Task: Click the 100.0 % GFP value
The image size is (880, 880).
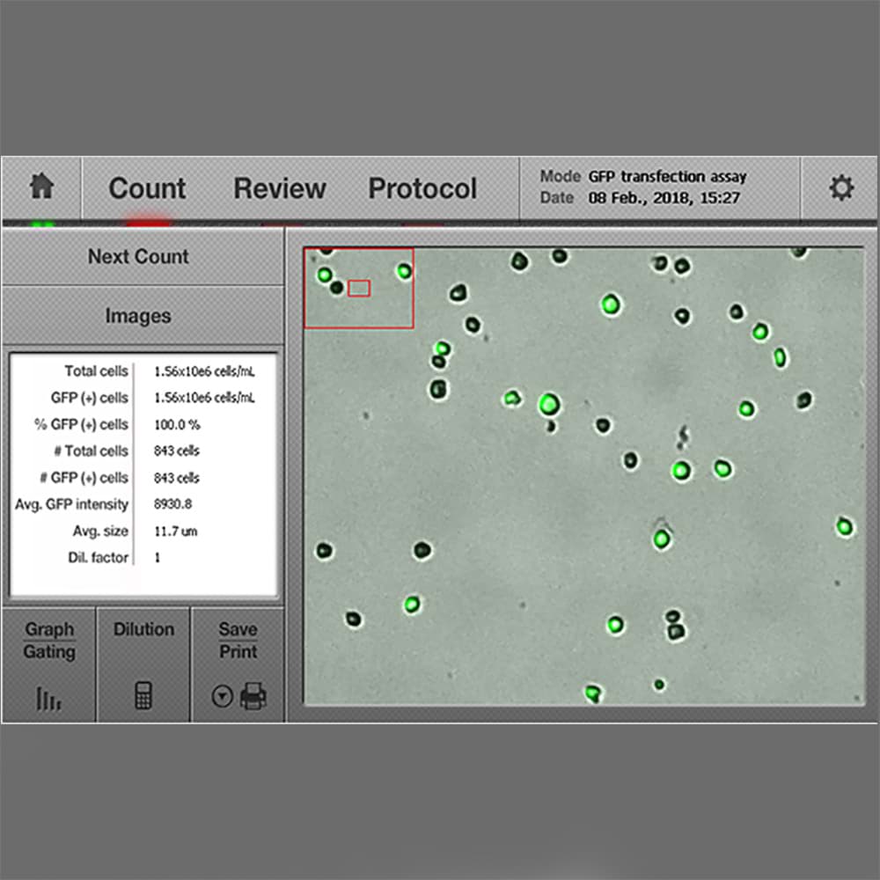Action: [x=178, y=425]
